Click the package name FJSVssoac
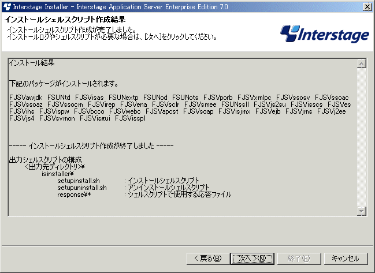The image size is (375, 273). click(x=332, y=98)
